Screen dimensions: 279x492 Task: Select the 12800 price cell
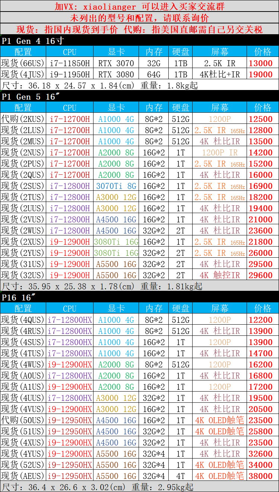click(263, 130)
